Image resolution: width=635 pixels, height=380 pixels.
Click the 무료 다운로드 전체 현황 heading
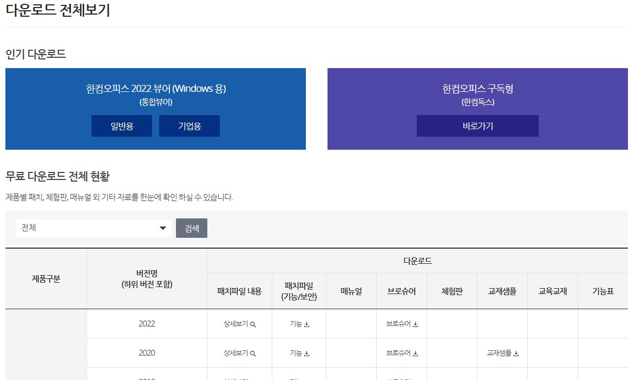coord(57,176)
